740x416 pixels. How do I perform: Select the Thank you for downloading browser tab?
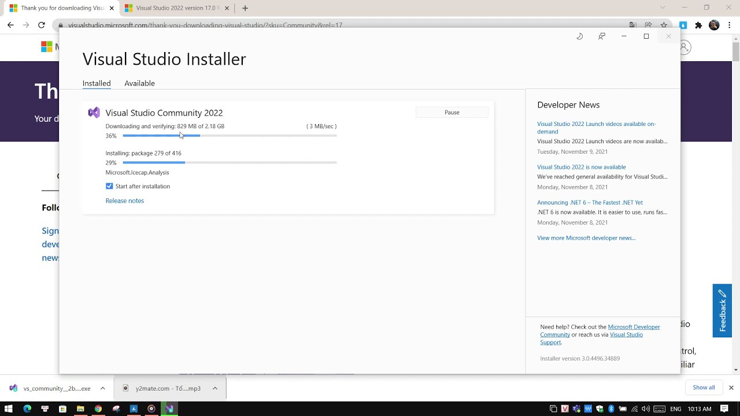[61, 8]
